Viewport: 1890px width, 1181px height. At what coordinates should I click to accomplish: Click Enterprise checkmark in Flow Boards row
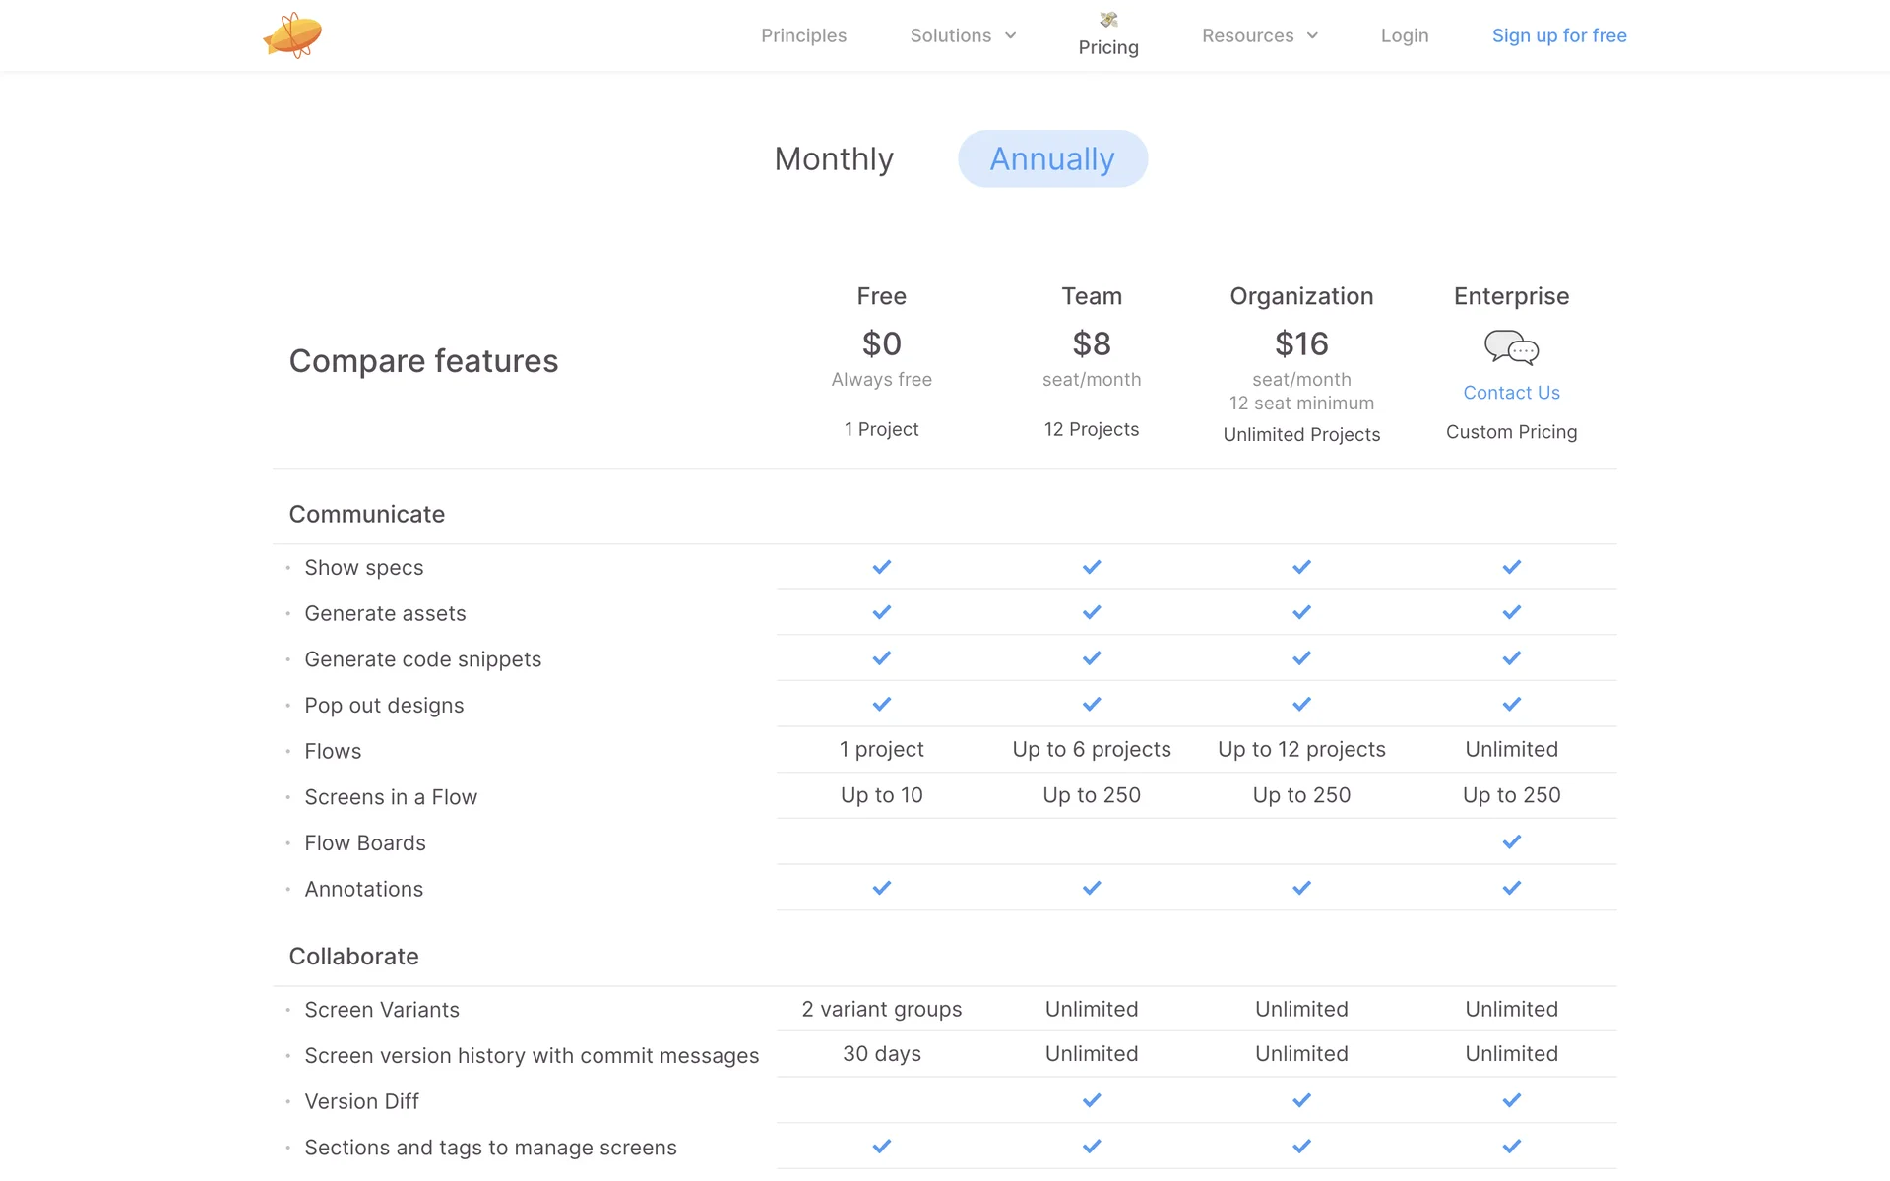click(x=1511, y=841)
